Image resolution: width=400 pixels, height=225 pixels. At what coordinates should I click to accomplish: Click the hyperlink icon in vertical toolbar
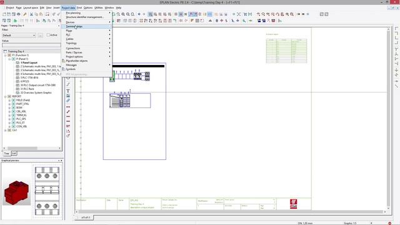(68, 101)
